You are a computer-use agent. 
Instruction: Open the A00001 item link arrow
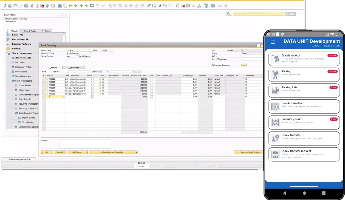click(47, 79)
